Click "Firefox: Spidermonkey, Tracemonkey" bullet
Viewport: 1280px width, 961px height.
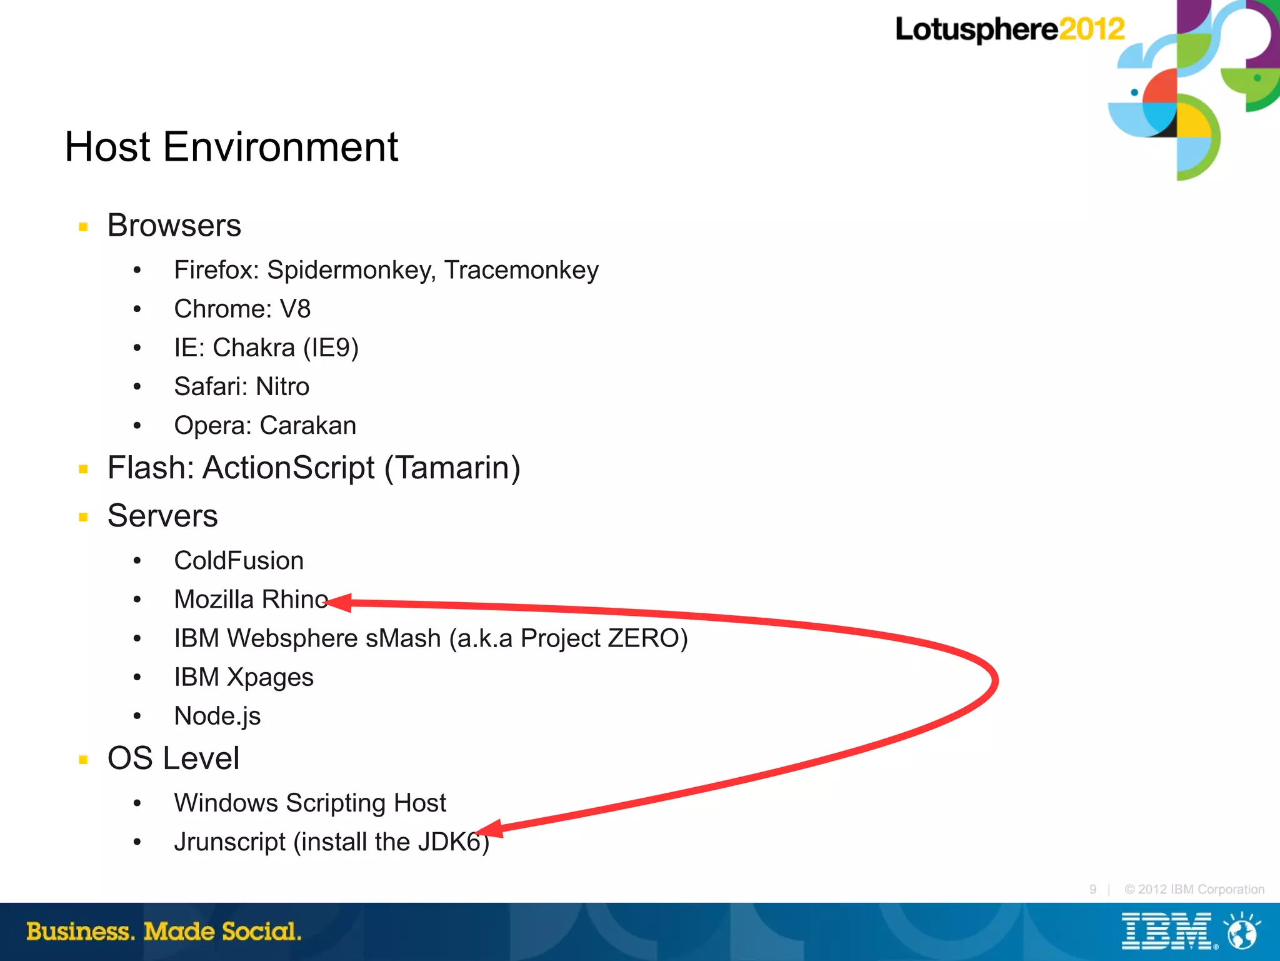tap(386, 271)
